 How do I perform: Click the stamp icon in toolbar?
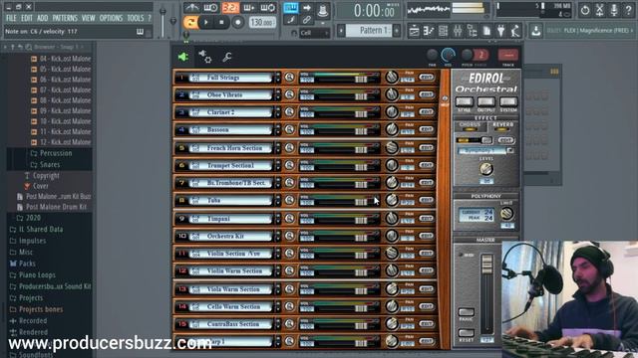[x=323, y=10]
